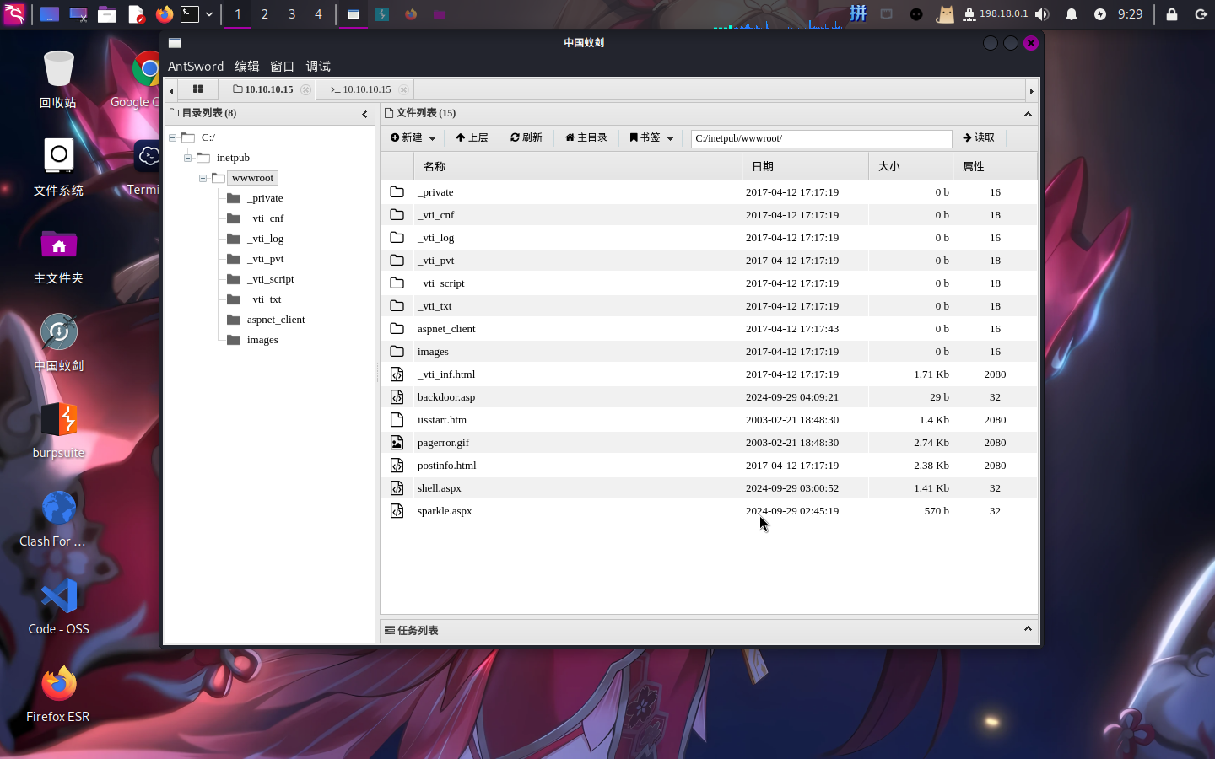This screenshot has height=759, width=1215.
Task: Switch to workspace 2
Action: pos(265,14)
